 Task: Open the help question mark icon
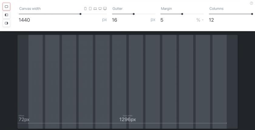pyautogui.click(x=251, y=3)
